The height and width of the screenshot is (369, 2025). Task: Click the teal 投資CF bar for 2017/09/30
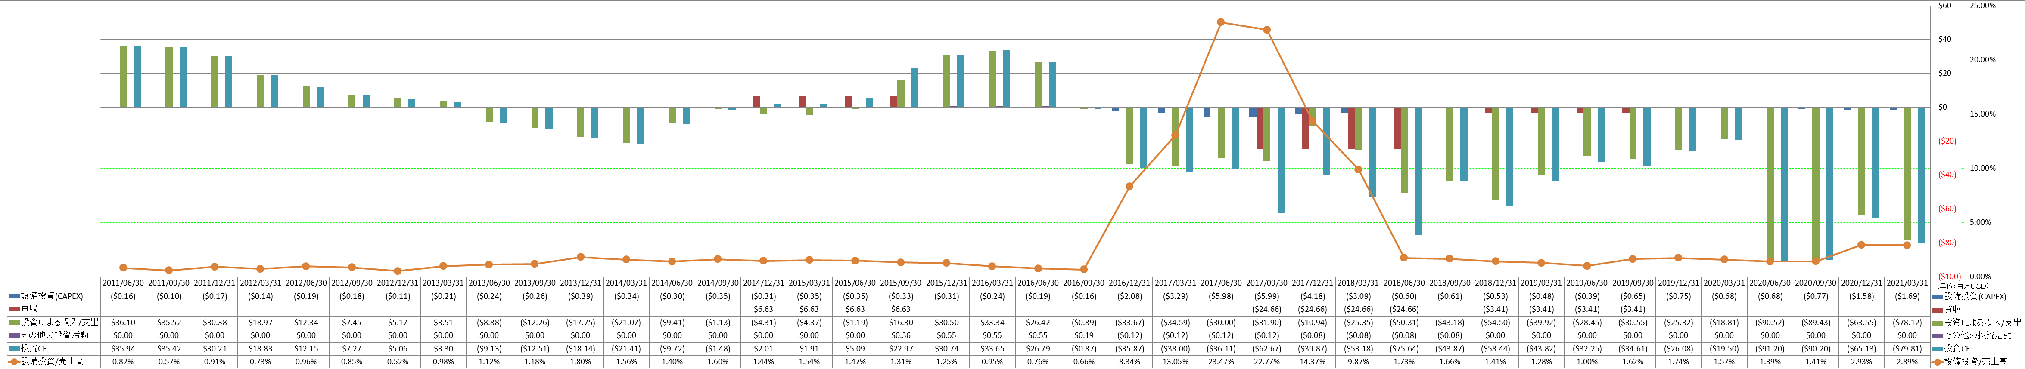pyautogui.click(x=1281, y=160)
